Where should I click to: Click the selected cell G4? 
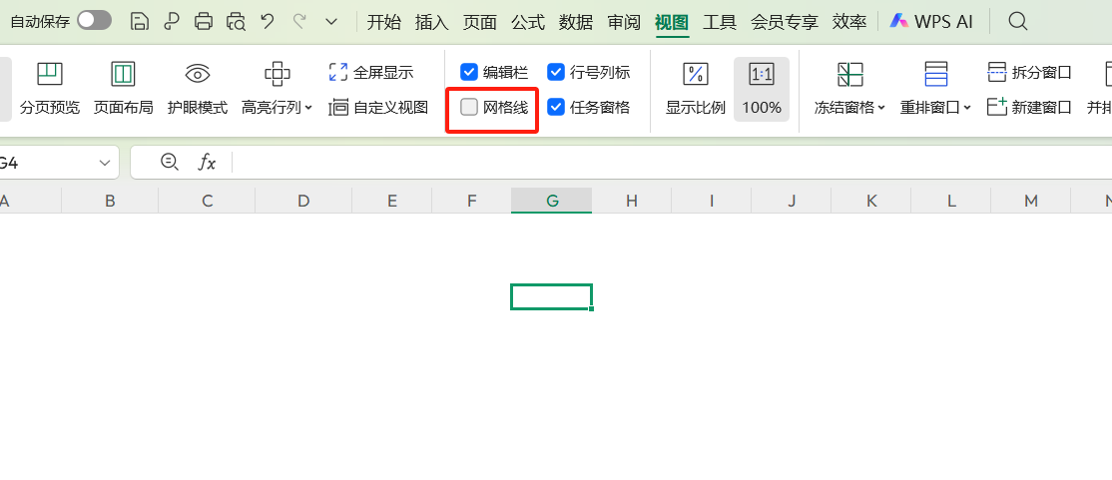pyautogui.click(x=551, y=296)
